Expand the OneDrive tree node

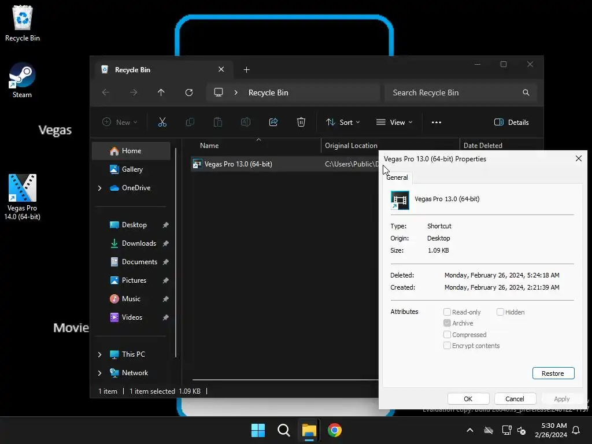pyautogui.click(x=99, y=188)
